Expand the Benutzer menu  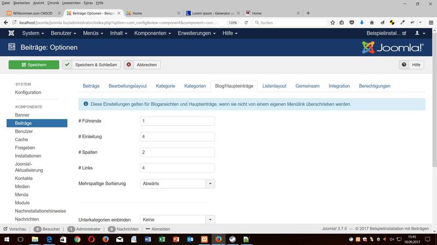(x=63, y=33)
